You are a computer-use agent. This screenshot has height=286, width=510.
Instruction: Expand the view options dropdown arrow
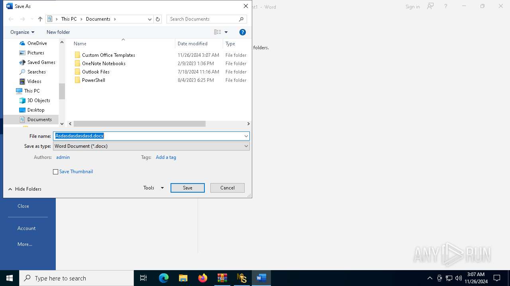tap(226, 32)
